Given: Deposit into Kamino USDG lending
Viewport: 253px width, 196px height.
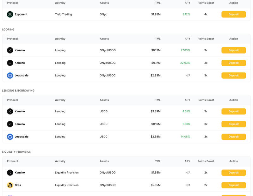Looking at the screenshot, I should (233, 111).
